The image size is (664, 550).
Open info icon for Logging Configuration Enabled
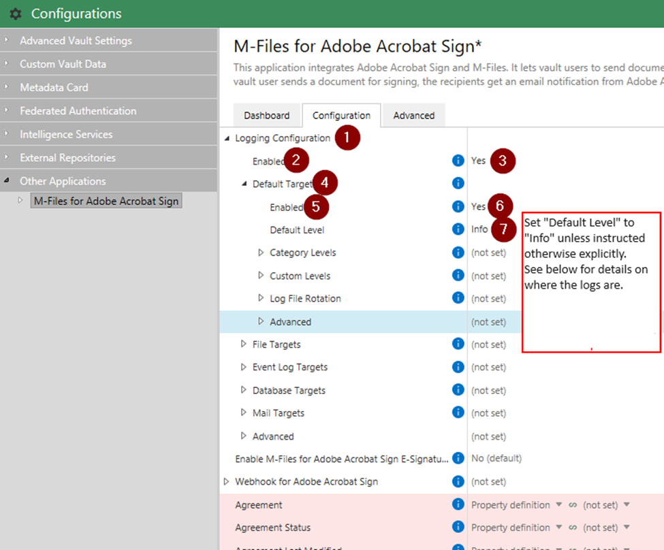458,161
